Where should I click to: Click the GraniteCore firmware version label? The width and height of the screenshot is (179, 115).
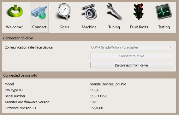(27, 102)
